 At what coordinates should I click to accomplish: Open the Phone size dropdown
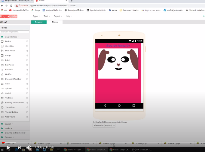point(104,125)
